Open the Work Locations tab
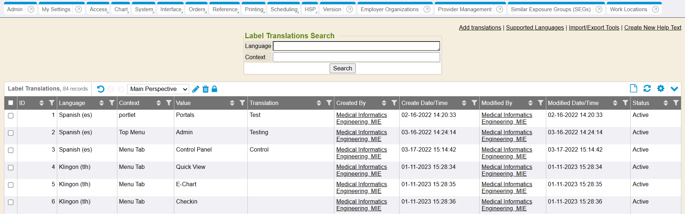 click(628, 9)
